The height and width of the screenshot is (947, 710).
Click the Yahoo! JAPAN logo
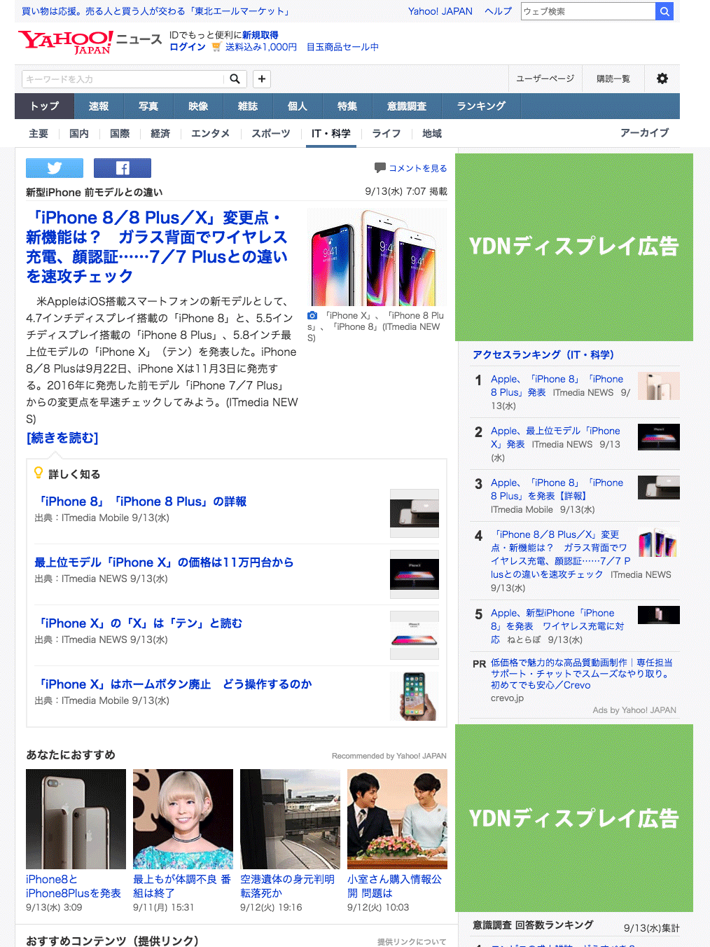click(x=66, y=41)
